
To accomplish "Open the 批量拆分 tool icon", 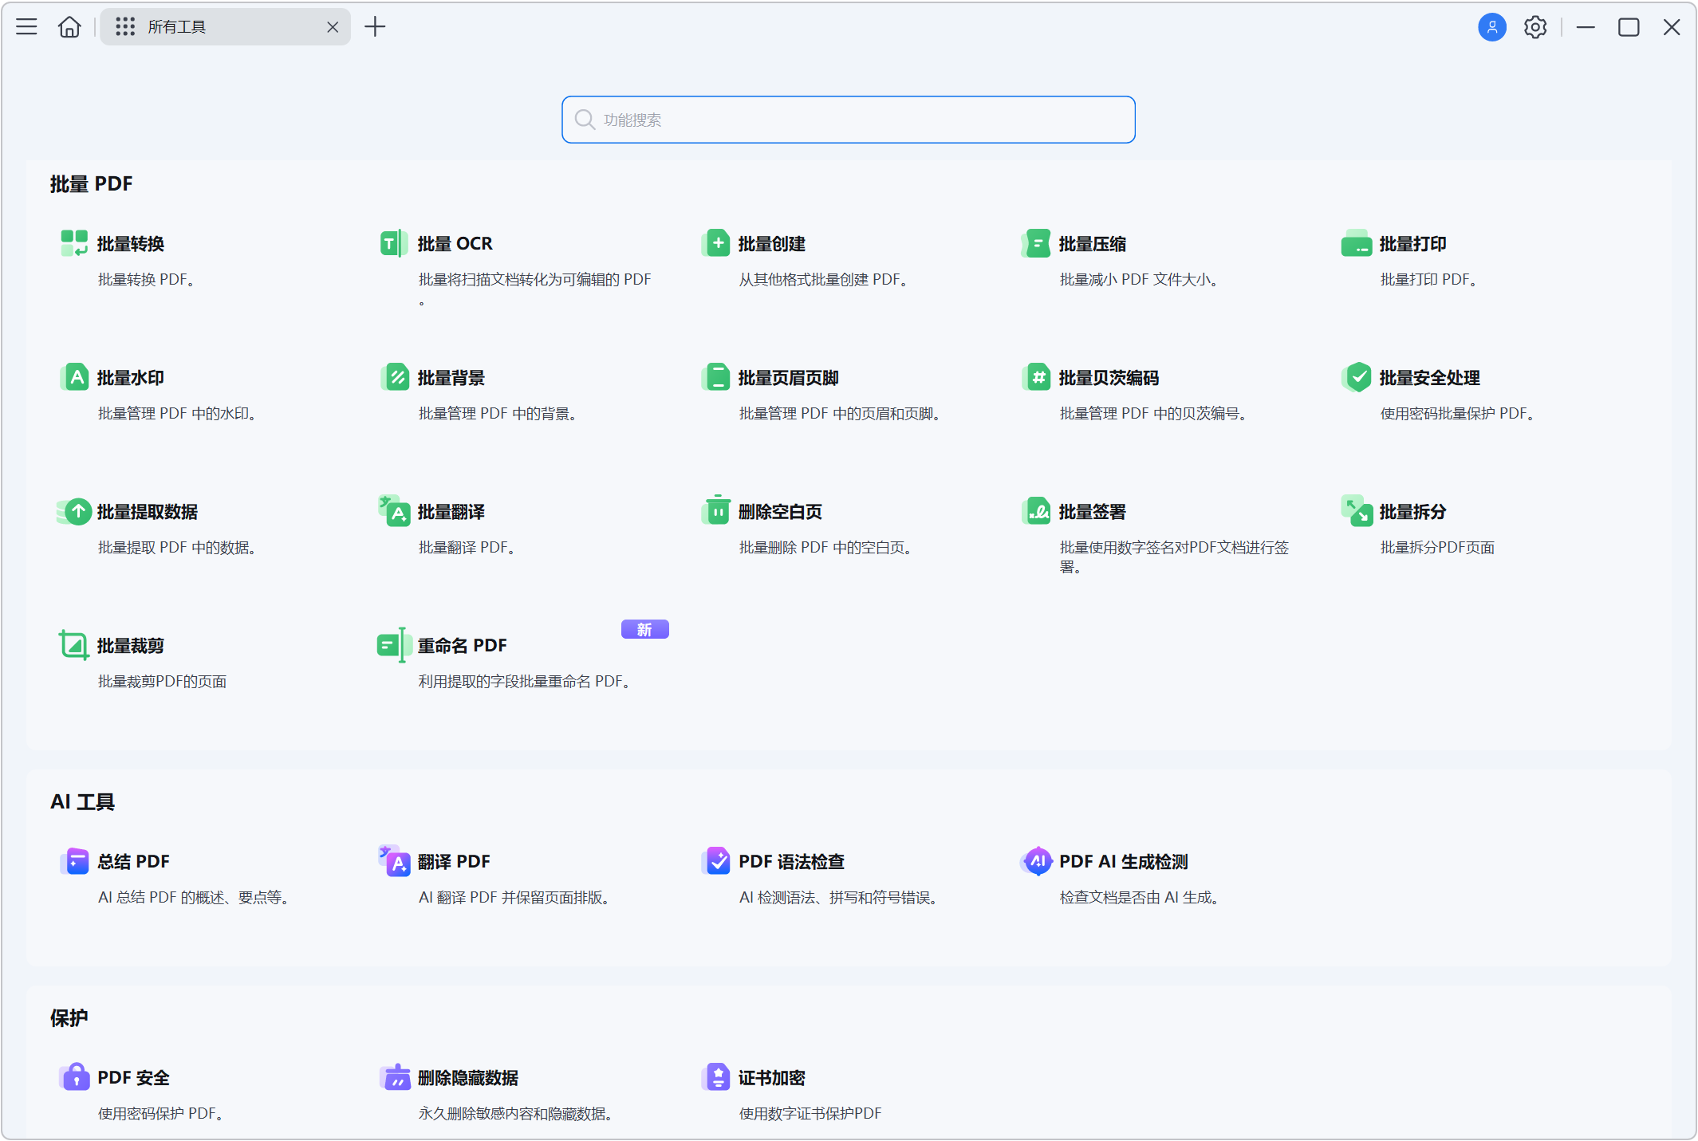I will tap(1356, 511).
